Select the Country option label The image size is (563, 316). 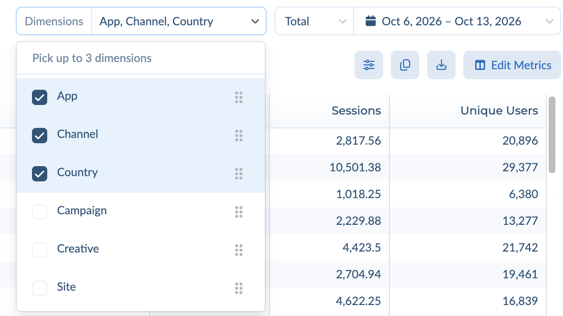tap(78, 172)
